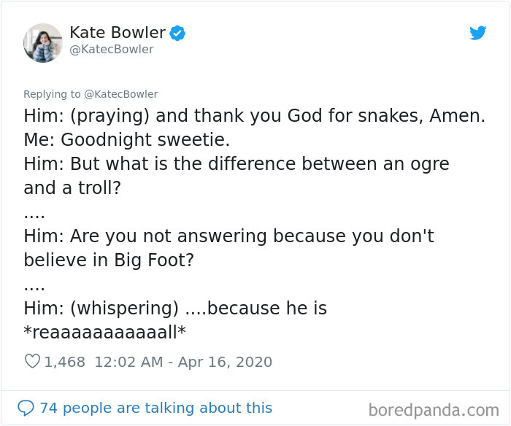The width and height of the screenshot is (511, 426).
Task: Click the "thank you God for snakes" line
Action: pyautogui.click(x=254, y=116)
